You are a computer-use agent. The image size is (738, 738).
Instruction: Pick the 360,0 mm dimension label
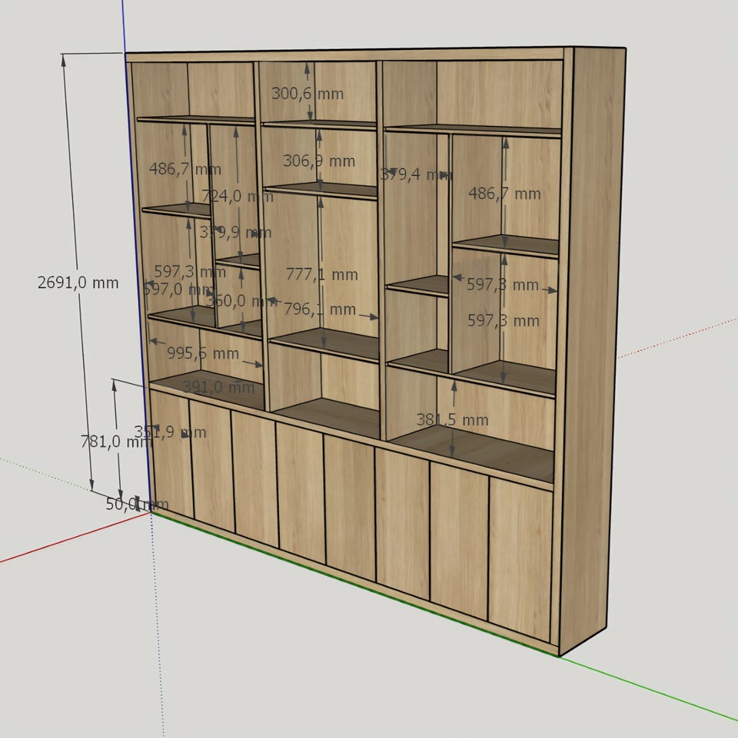coord(241,301)
